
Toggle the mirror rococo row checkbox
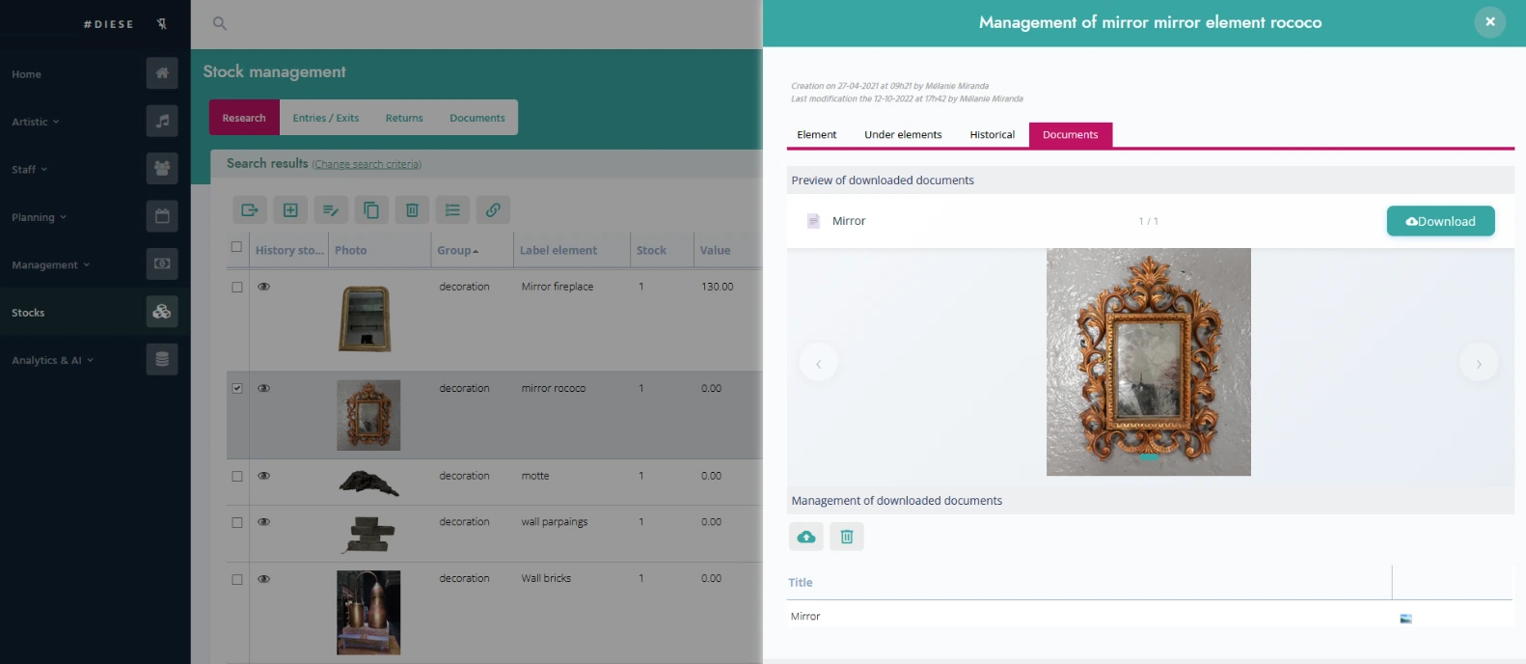(237, 388)
